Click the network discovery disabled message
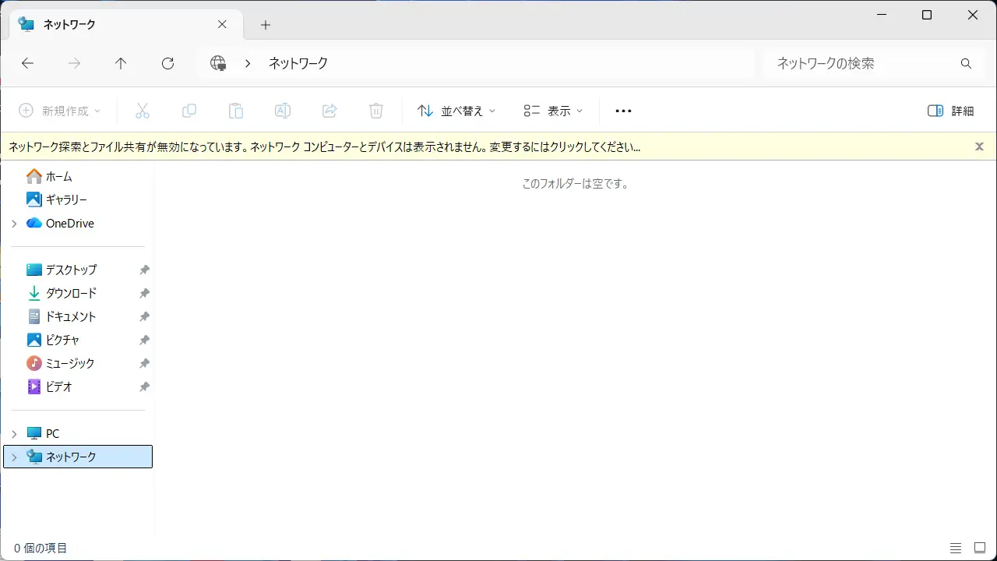Image resolution: width=997 pixels, height=561 pixels. pos(325,146)
